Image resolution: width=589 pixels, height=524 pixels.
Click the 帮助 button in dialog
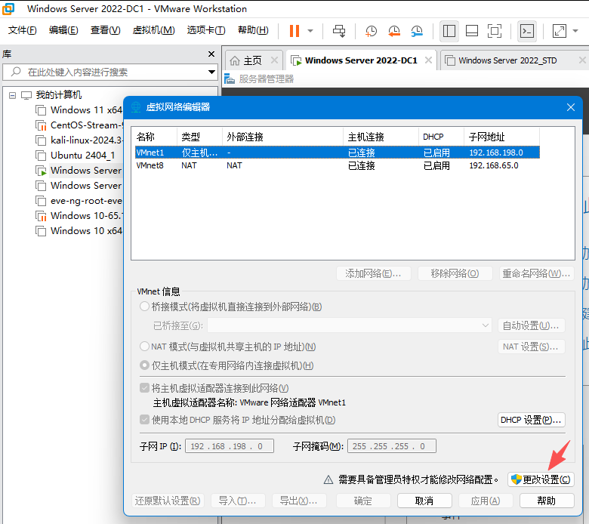(x=547, y=501)
